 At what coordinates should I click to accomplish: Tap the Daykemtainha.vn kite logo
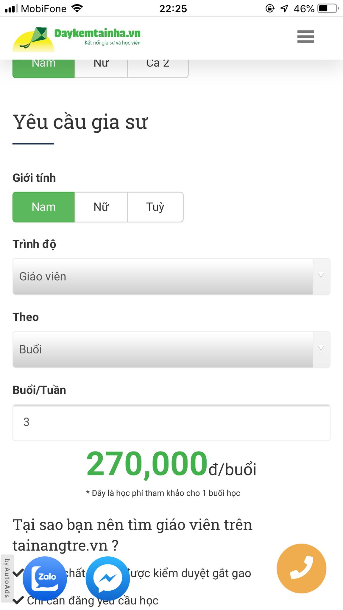[33, 39]
